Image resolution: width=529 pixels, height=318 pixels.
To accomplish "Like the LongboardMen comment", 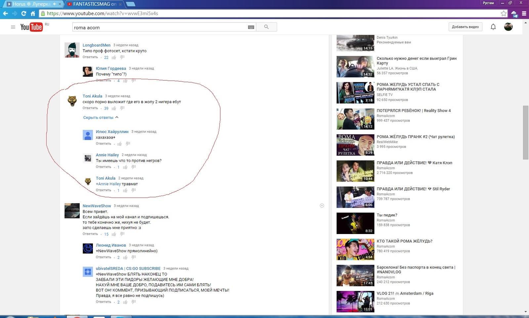I will click(114, 58).
